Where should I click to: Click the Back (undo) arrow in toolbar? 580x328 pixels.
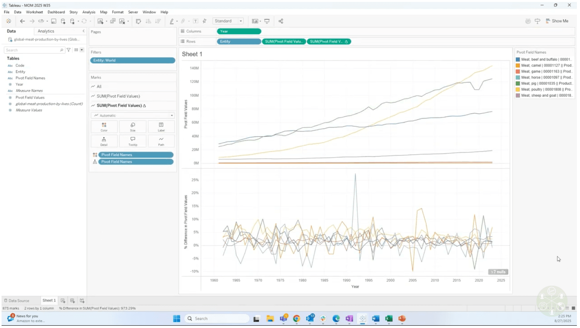tap(22, 21)
